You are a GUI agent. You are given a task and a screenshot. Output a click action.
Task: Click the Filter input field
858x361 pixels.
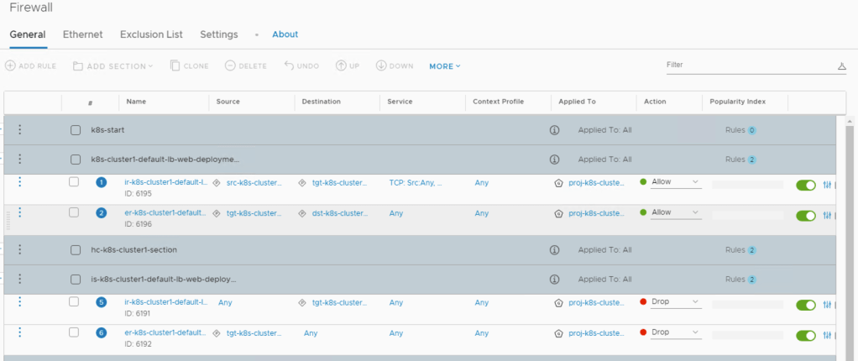pyautogui.click(x=747, y=65)
